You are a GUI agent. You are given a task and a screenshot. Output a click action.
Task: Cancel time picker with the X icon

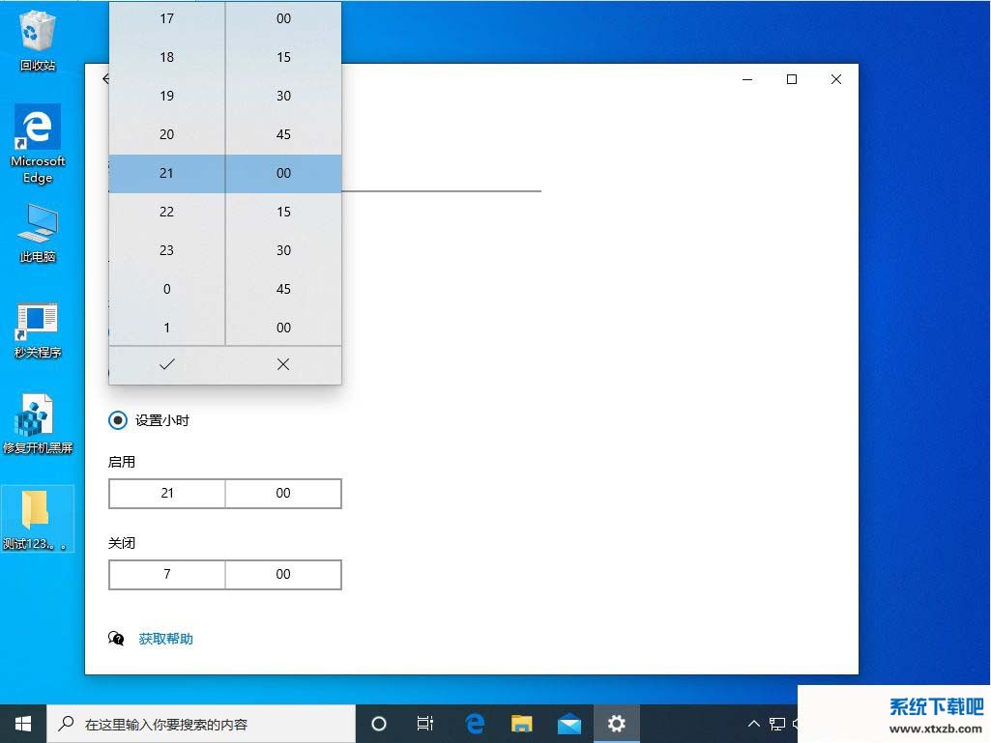(283, 364)
